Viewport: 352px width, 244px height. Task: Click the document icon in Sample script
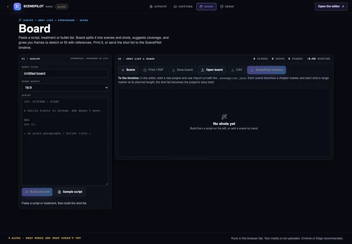click(59, 192)
